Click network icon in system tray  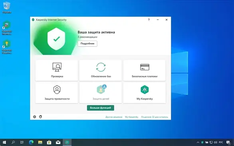tap(211, 142)
